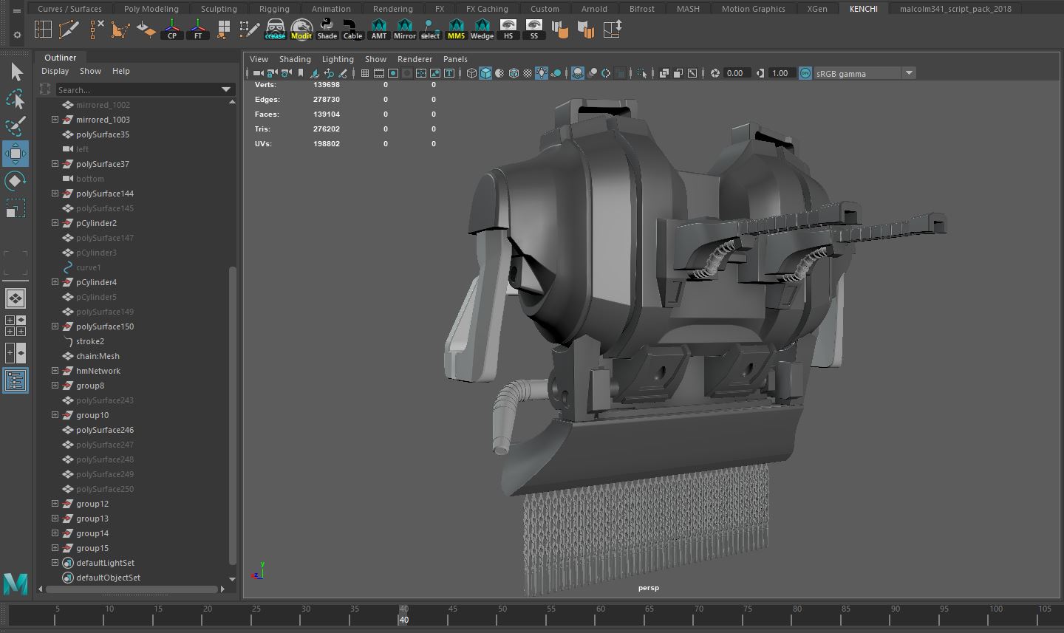
Task: Activate the Lasso selection tool
Action: point(16,99)
